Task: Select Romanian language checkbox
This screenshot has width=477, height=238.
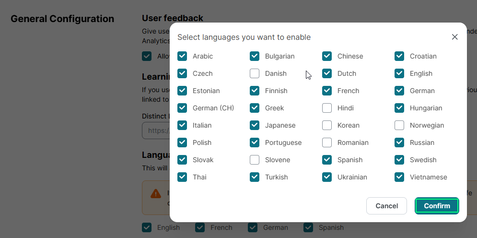Action: click(x=327, y=143)
